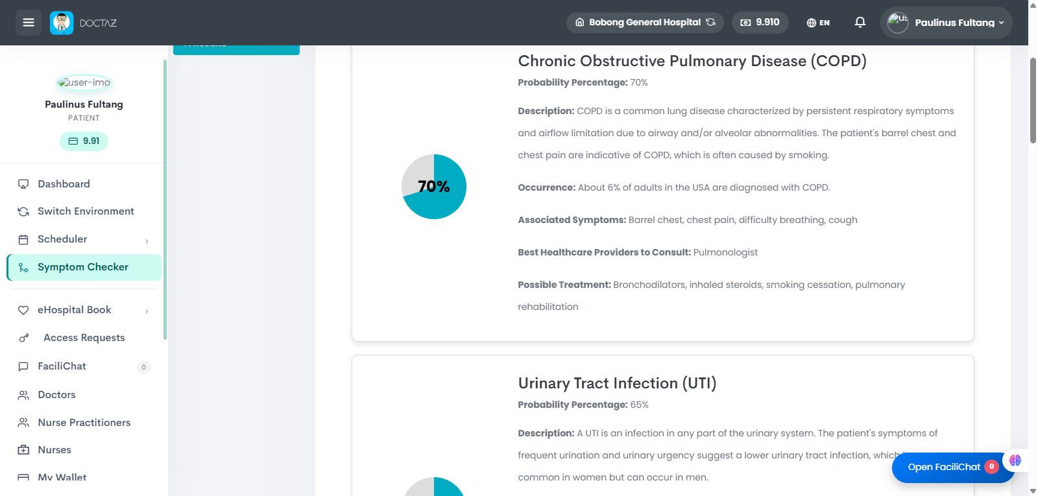The width and height of the screenshot is (1038, 496).
Task: Click the sidebar vertical scrollbar
Action: [165, 200]
